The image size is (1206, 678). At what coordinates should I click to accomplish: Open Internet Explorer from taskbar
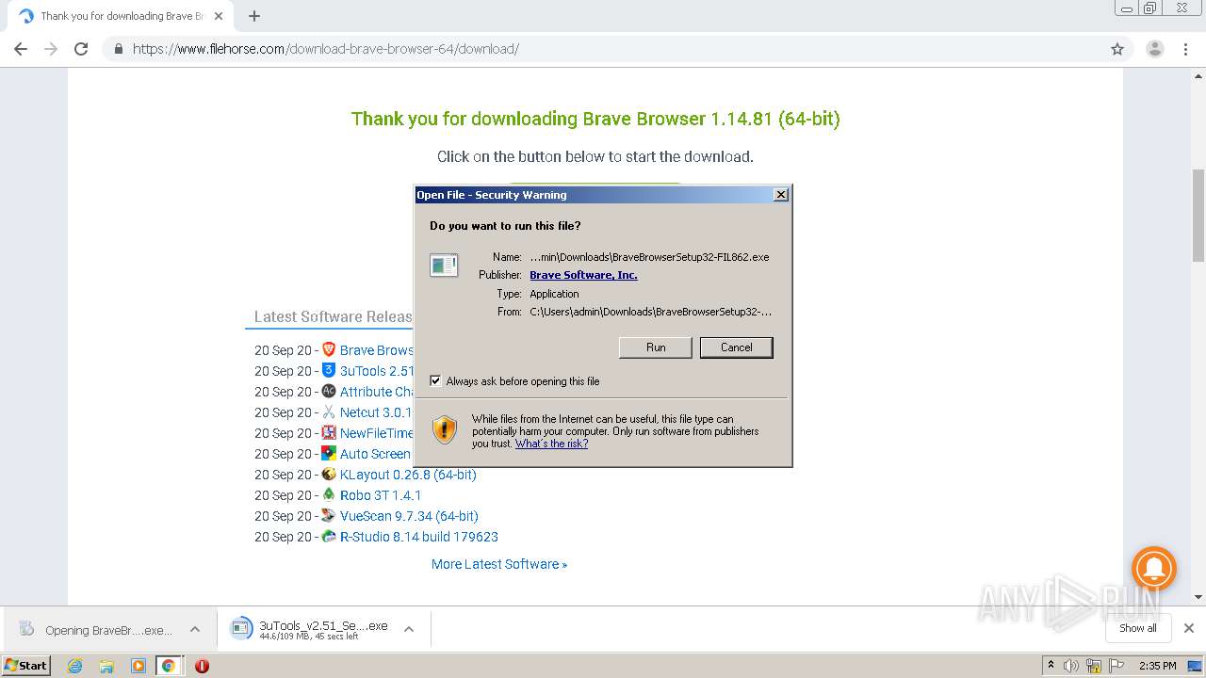74,666
